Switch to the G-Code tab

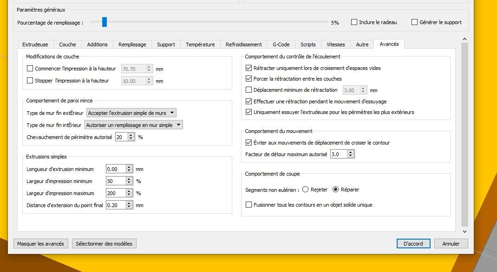(x=281, y=44)
